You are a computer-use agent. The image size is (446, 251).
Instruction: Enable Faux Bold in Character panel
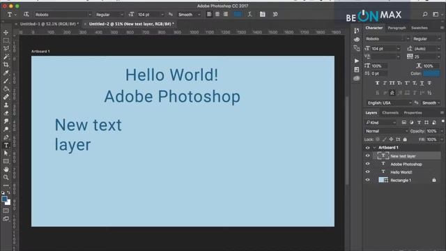pyautogui.click(x=377, y=83)
